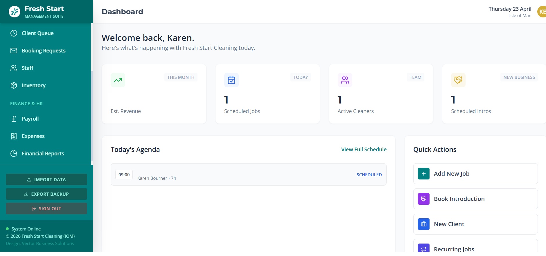Click the Fresh Start sparkle logo icon
This screenshot has width=546, height=256.
(15, 12)
